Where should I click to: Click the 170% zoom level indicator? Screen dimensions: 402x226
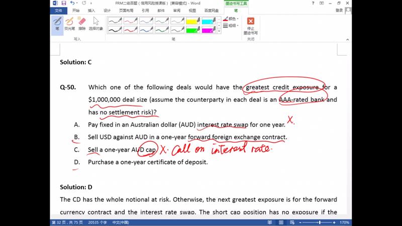coord(344,222)
